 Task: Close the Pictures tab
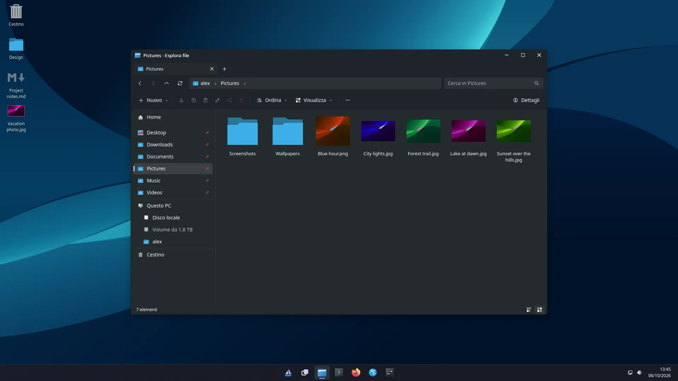pos(212,69)
